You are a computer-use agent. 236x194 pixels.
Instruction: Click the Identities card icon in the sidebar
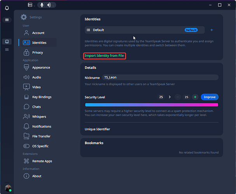point(26,43)
